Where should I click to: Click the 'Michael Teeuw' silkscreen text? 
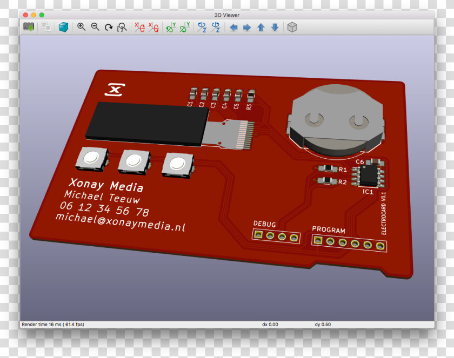point(102,197)
